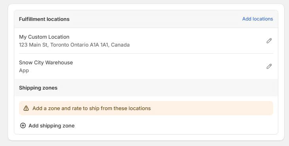Click empty space in the Shipping zones header bar

coord(166,88)
